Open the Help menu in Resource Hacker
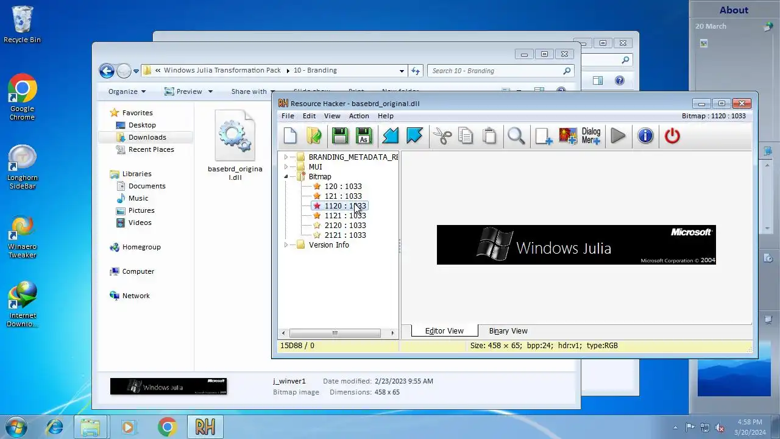780x439 pixels. pos(386,116)
